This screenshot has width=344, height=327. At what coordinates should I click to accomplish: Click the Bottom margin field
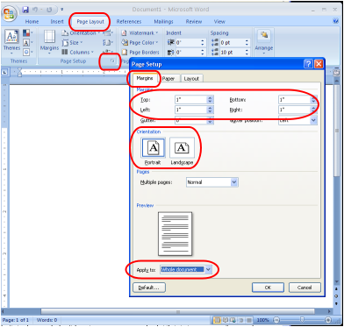tap(295, 100)
